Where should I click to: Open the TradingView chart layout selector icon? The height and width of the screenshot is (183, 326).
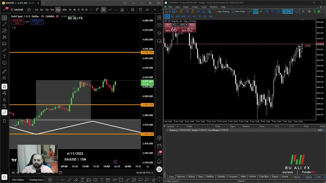[125, 3]
